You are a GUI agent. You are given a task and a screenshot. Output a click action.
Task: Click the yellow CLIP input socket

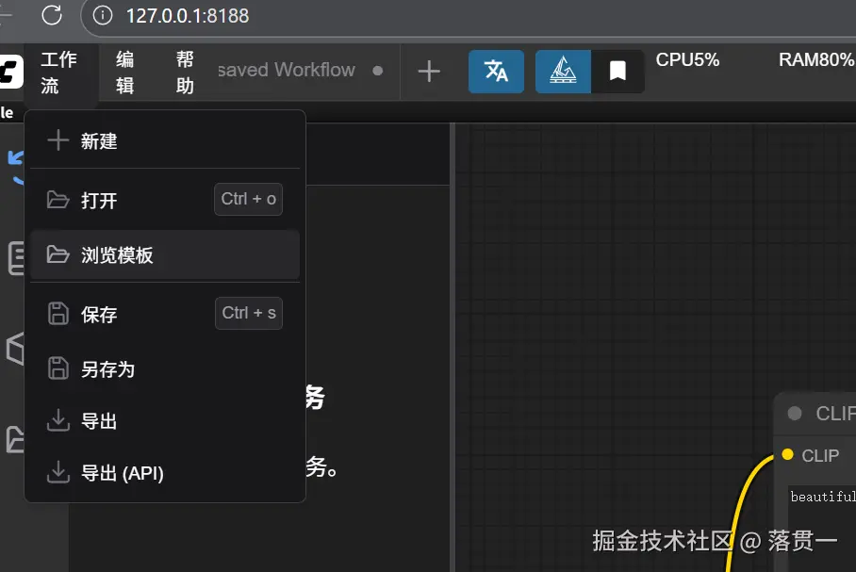pos(787,454)
